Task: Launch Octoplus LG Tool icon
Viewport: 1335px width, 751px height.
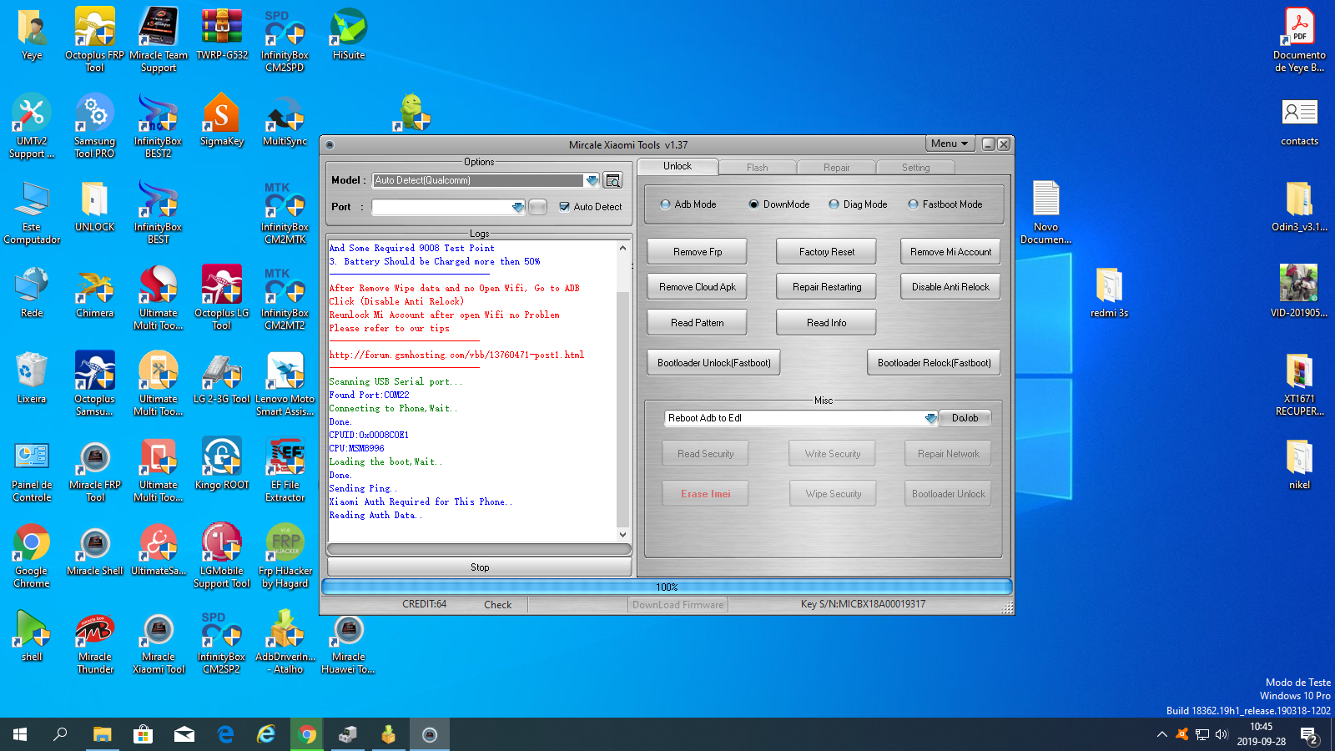Action: [222, 297]
